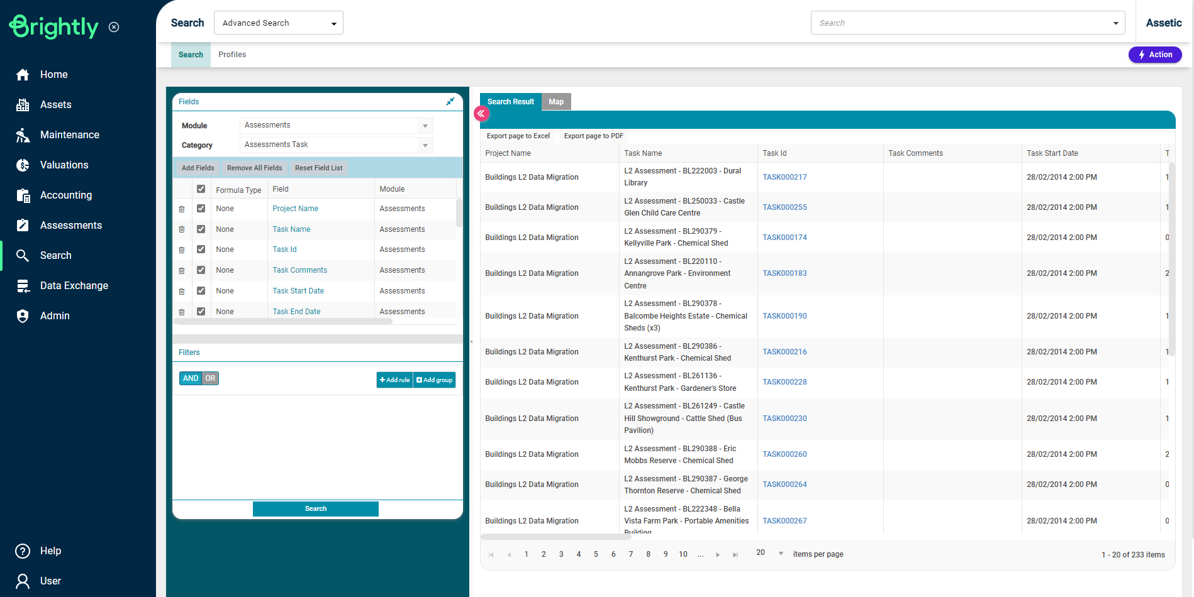Click the Help question mark icon

click(23, 551)
